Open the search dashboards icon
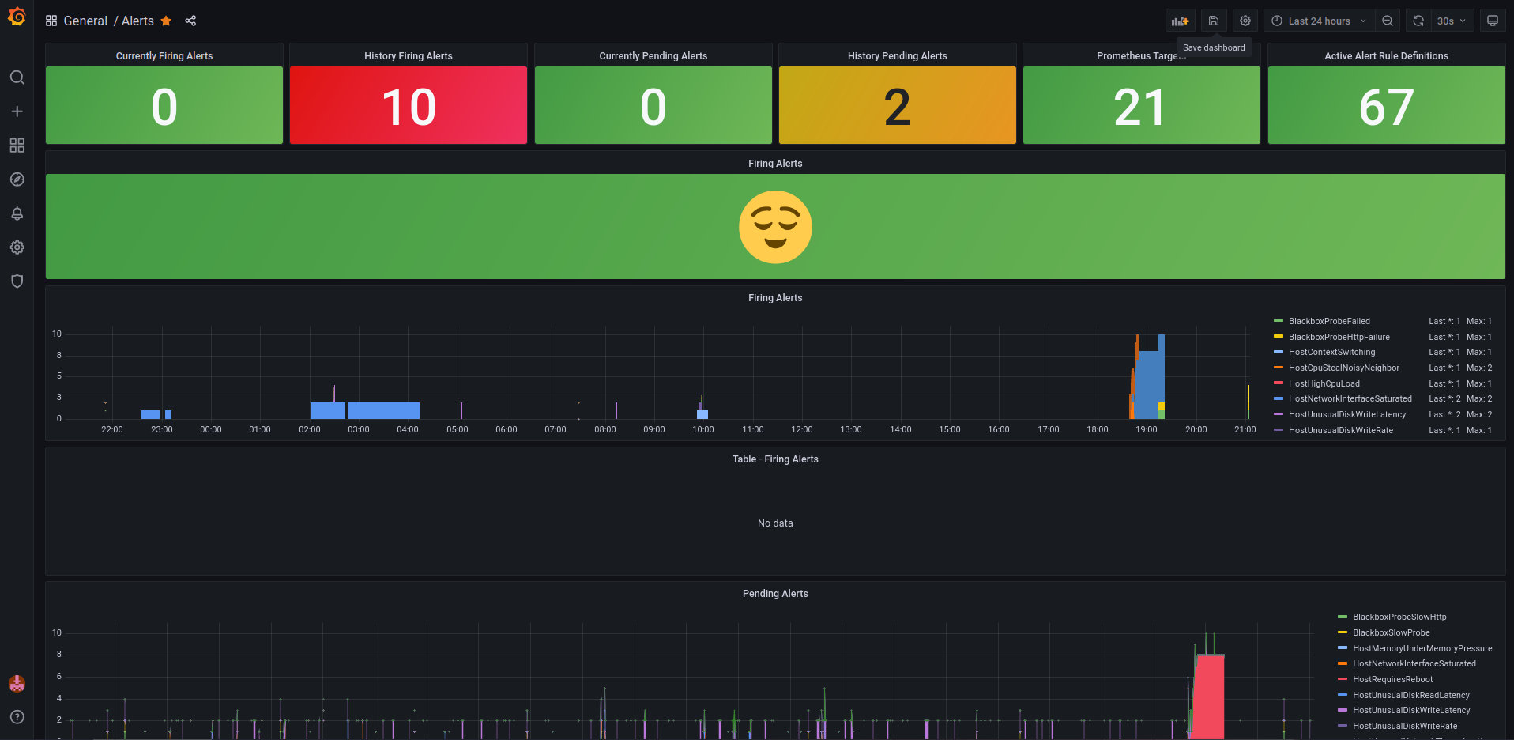The image size is (1514, 740). pyautogui.click(x=17, y=77)
